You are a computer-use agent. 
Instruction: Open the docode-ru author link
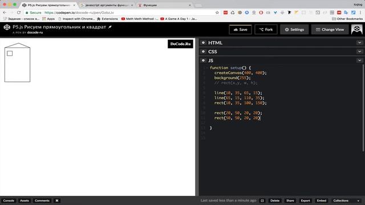(35, 32)
